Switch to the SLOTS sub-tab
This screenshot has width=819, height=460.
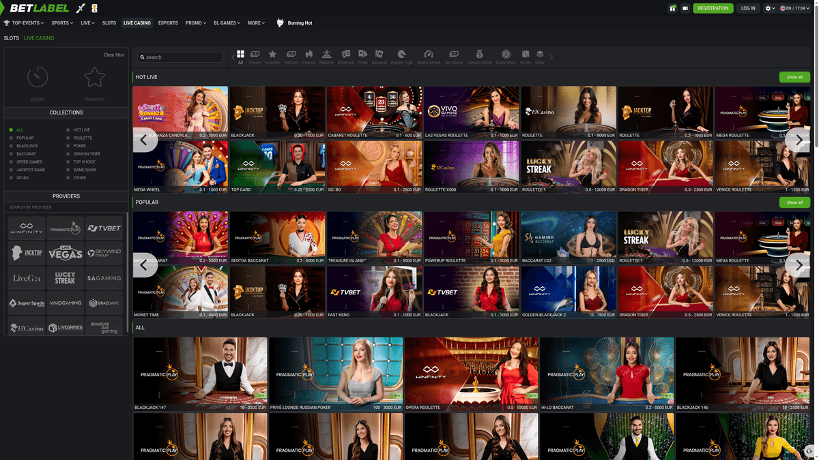click(x=12, y=38)
